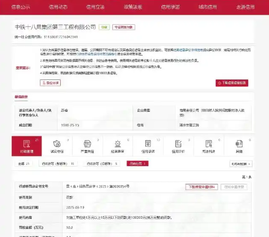Open the 行政处罚信息信用修复 guide link
Screen dimensions: 269x237
pyautogui.click(x=96, y=54)
